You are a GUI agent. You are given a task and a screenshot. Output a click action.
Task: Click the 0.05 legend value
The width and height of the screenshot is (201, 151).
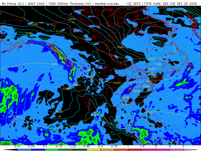(31, 146)
